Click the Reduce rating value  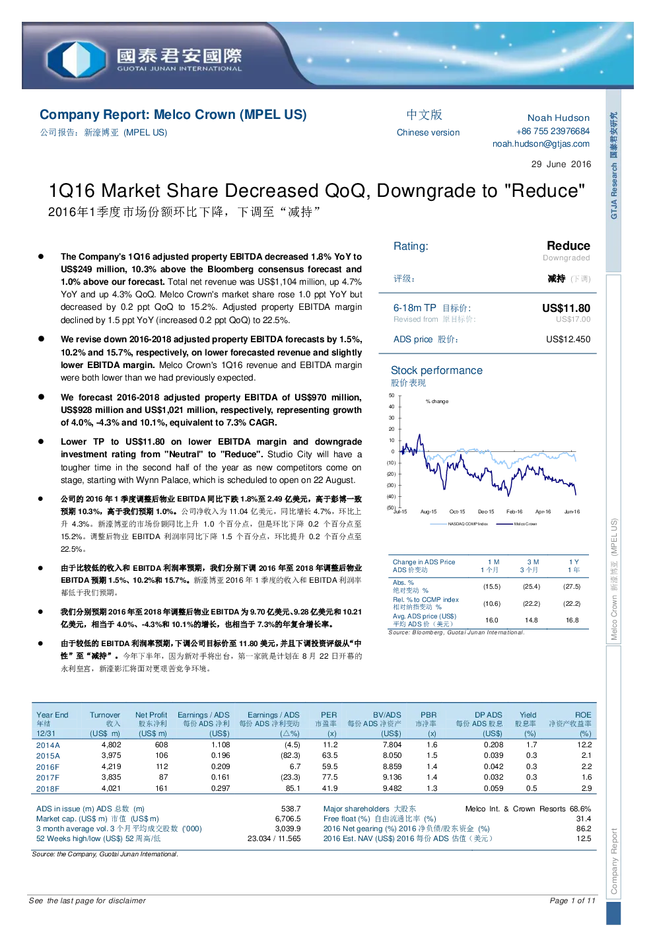[x=568, y=246]
